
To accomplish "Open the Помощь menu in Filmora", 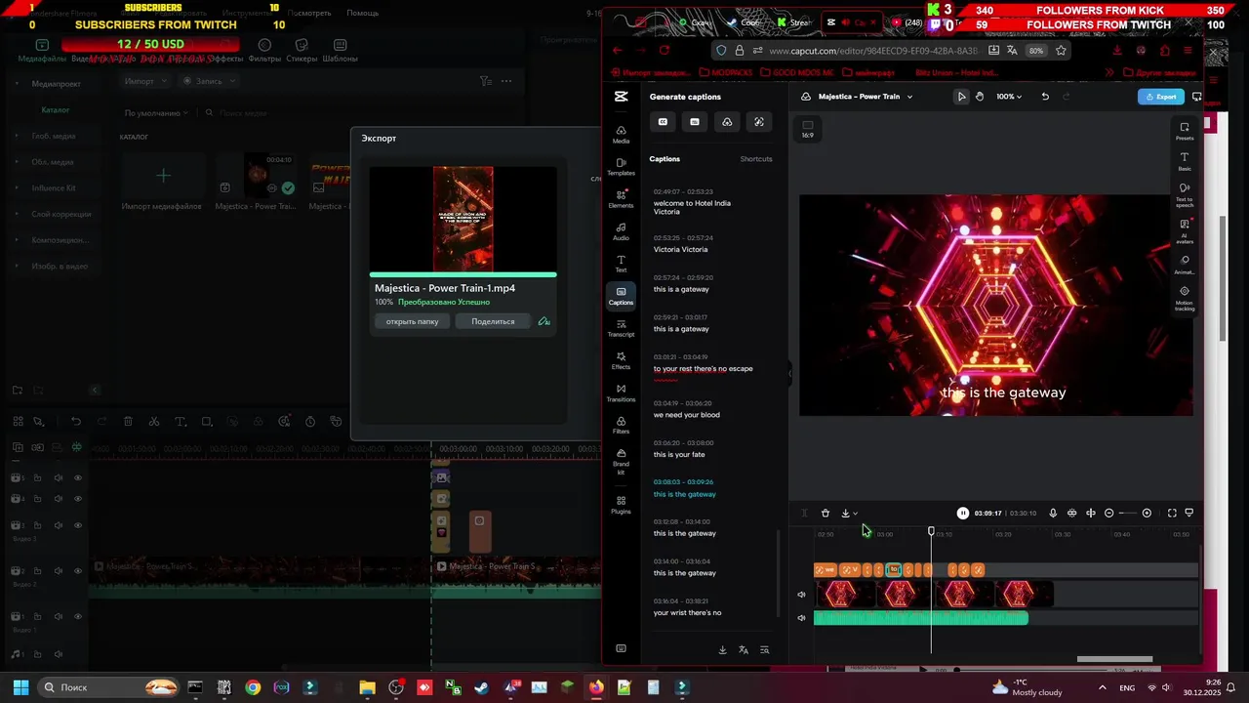I will pyautogui.click(x=362, y=14).
